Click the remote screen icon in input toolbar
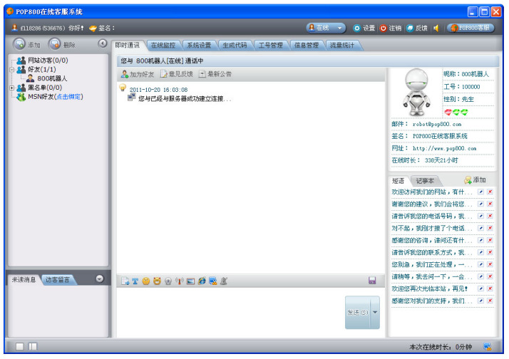 pyautogui.click(x=213, y=281)
